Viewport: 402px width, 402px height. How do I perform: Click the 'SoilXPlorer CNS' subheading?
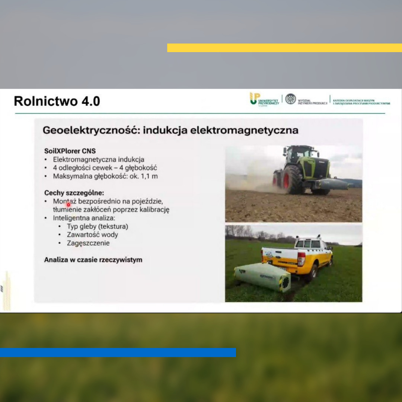(70, 151)
